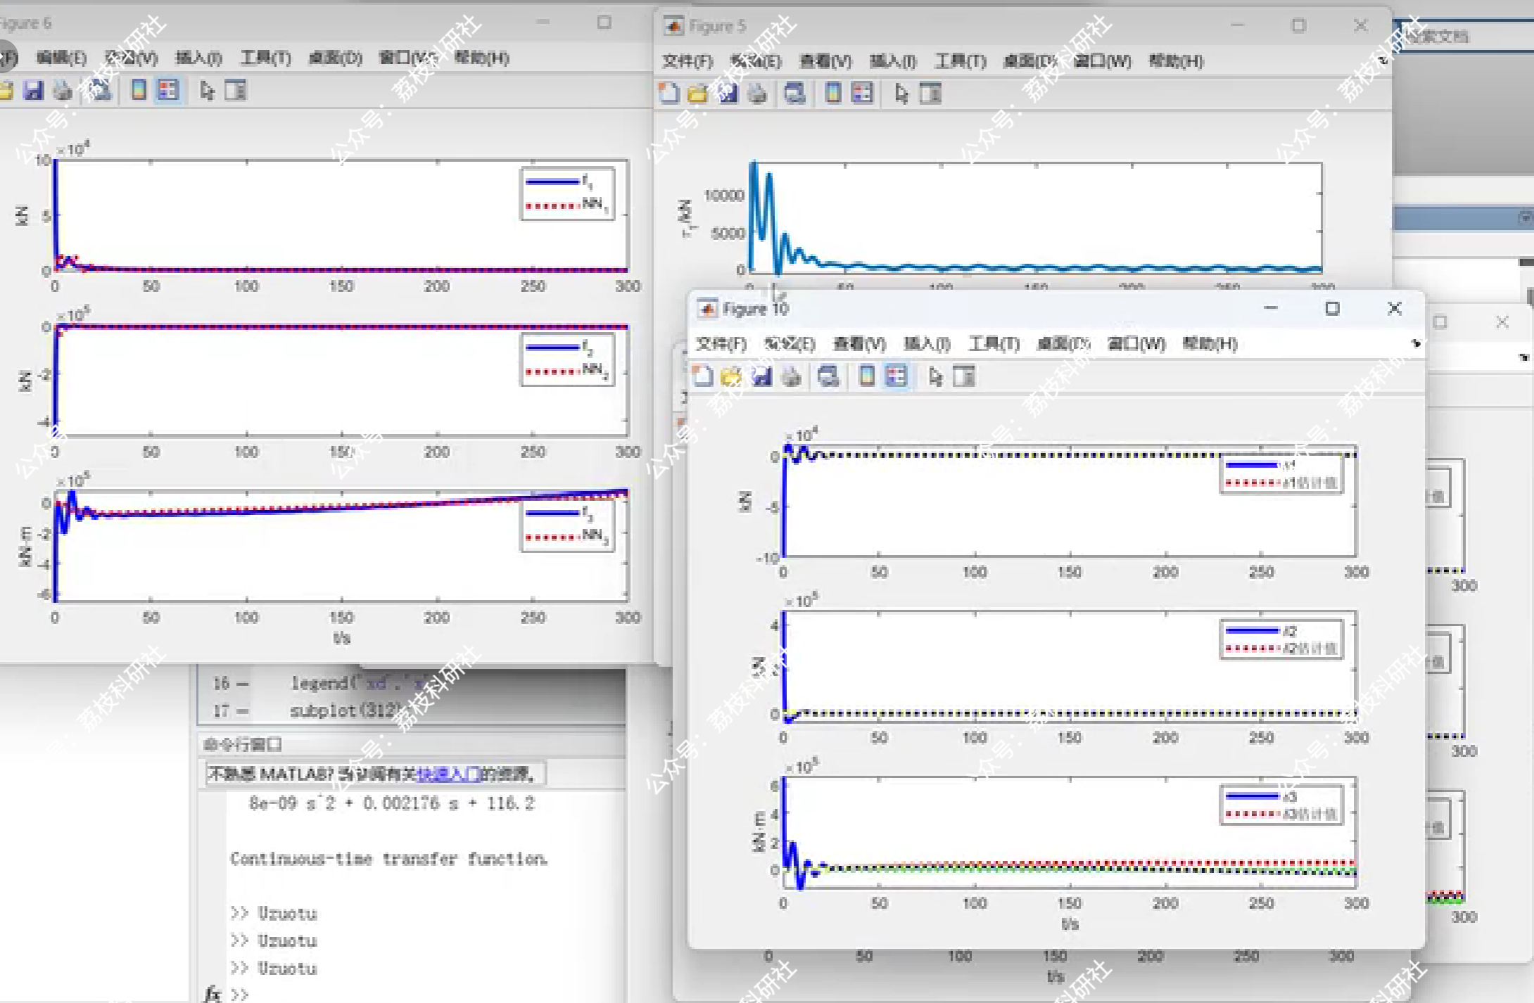Click 帮助(H) in Figure 10 menu bar
Screen dimensions: 1534x1003
(1209, 343)
